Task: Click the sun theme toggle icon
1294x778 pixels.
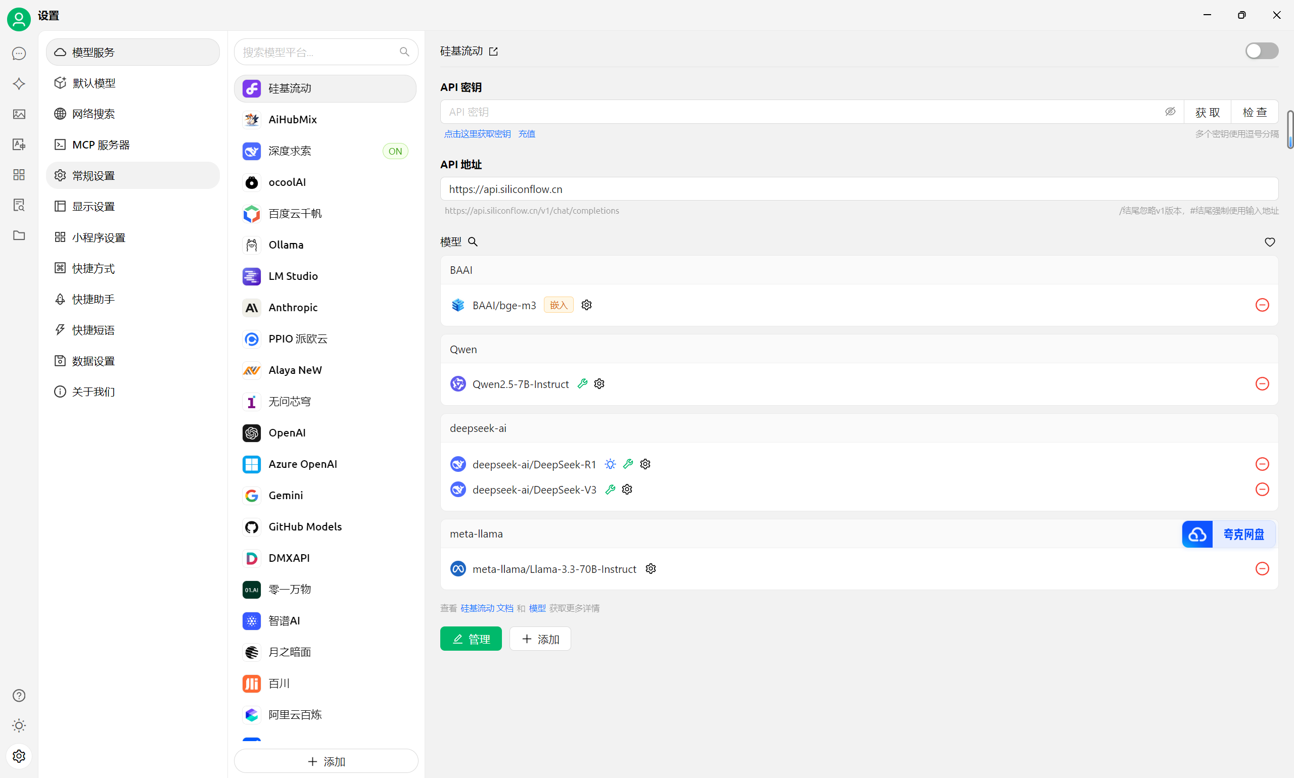Action: coord(19,725)
